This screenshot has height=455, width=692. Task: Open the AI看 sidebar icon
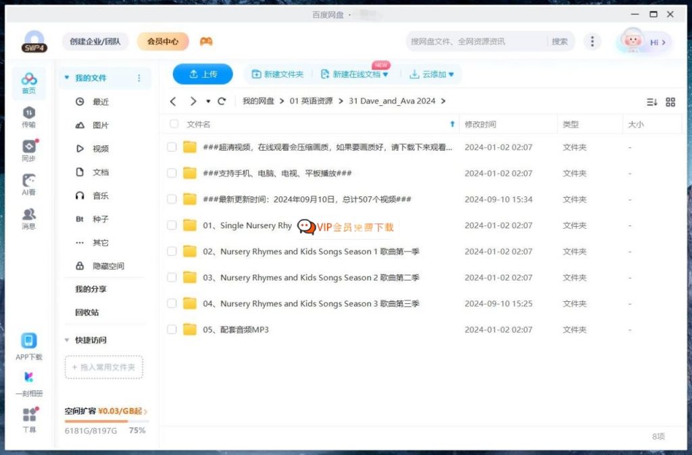(28, 184)
